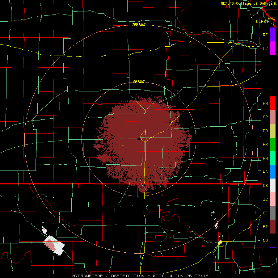Click the GC gray legend swatch
This screenshot has height=278, width=278.
click(273, 213)
